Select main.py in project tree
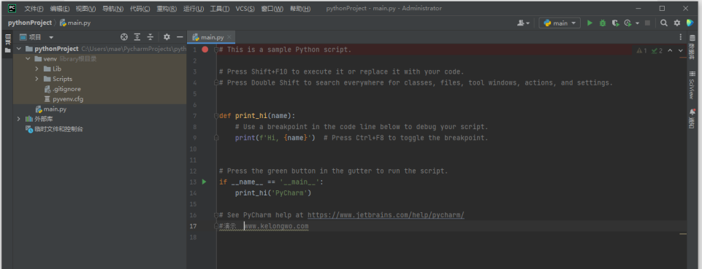The height and width of the screenshot is (269, 702). (50, 109)
